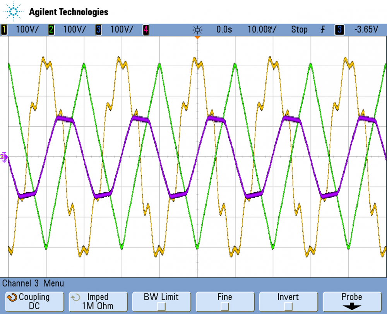This screenshot has height=314, width=387.
Task: Click the orange trigger position marker above the grid
Action: tap(197, 38)
